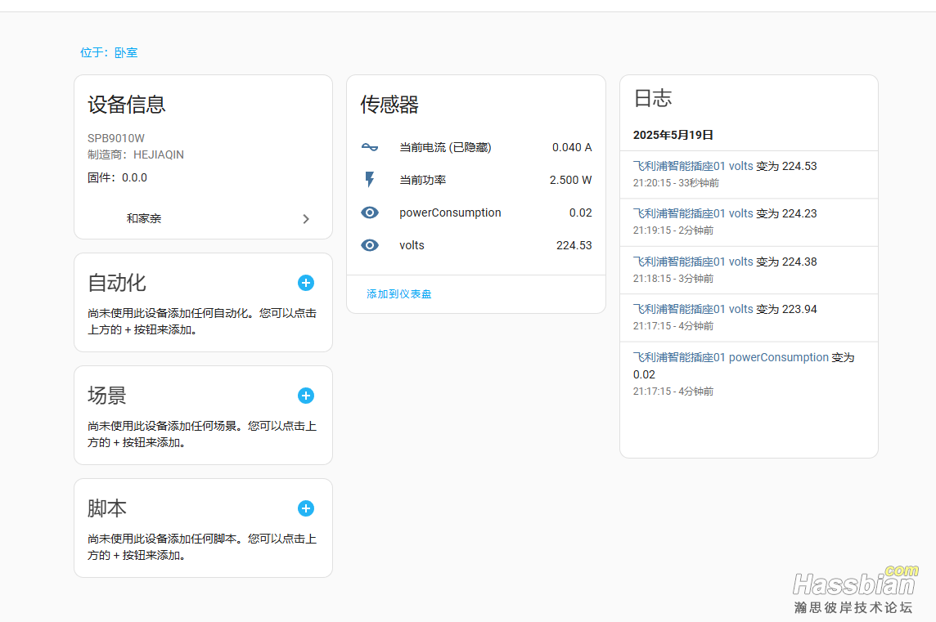Click the 传感器 card heading
The image size is (936, 622).
[x=389, y=105]
